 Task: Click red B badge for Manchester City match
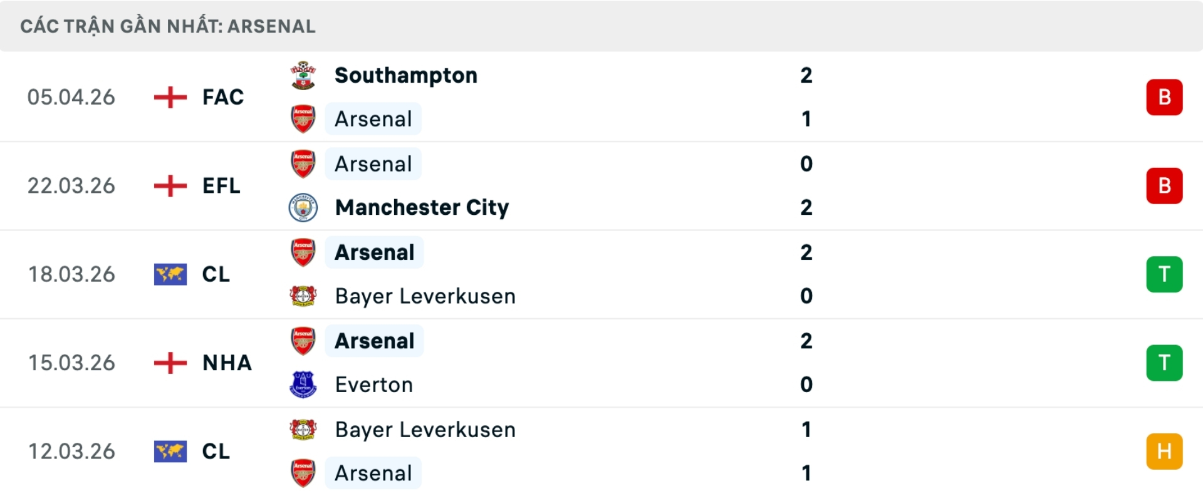pyautogui.click(x=1164, y=186)
